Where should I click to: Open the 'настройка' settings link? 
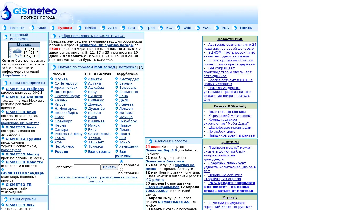click(x=127, y=67)
